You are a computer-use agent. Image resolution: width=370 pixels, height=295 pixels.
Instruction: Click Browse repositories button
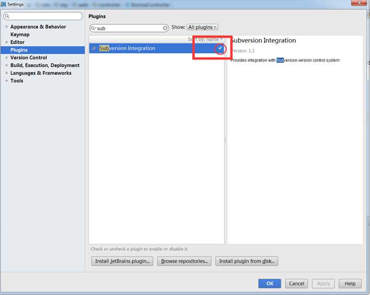tap(185, 261)
